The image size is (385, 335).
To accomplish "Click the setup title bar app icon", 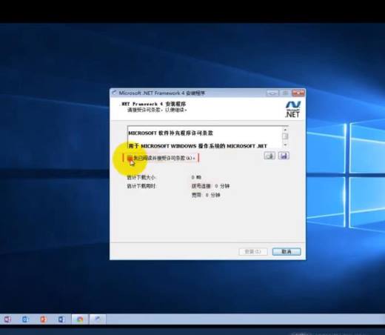I will point(114,93).
